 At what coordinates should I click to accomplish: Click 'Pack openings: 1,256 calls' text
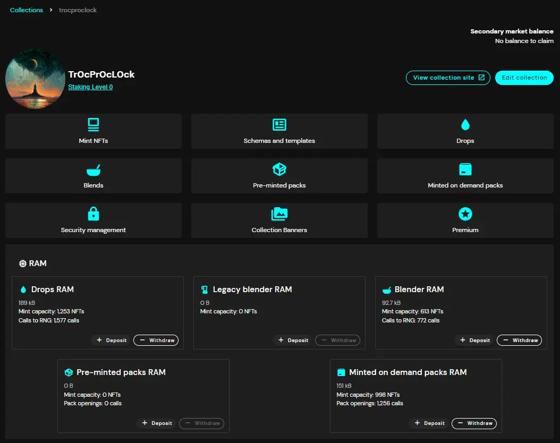pyautogui.click(x=370, y=403)
